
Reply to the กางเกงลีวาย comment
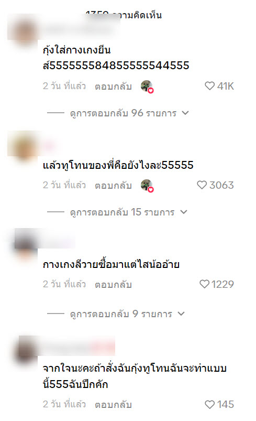click(x=113, y=285)
